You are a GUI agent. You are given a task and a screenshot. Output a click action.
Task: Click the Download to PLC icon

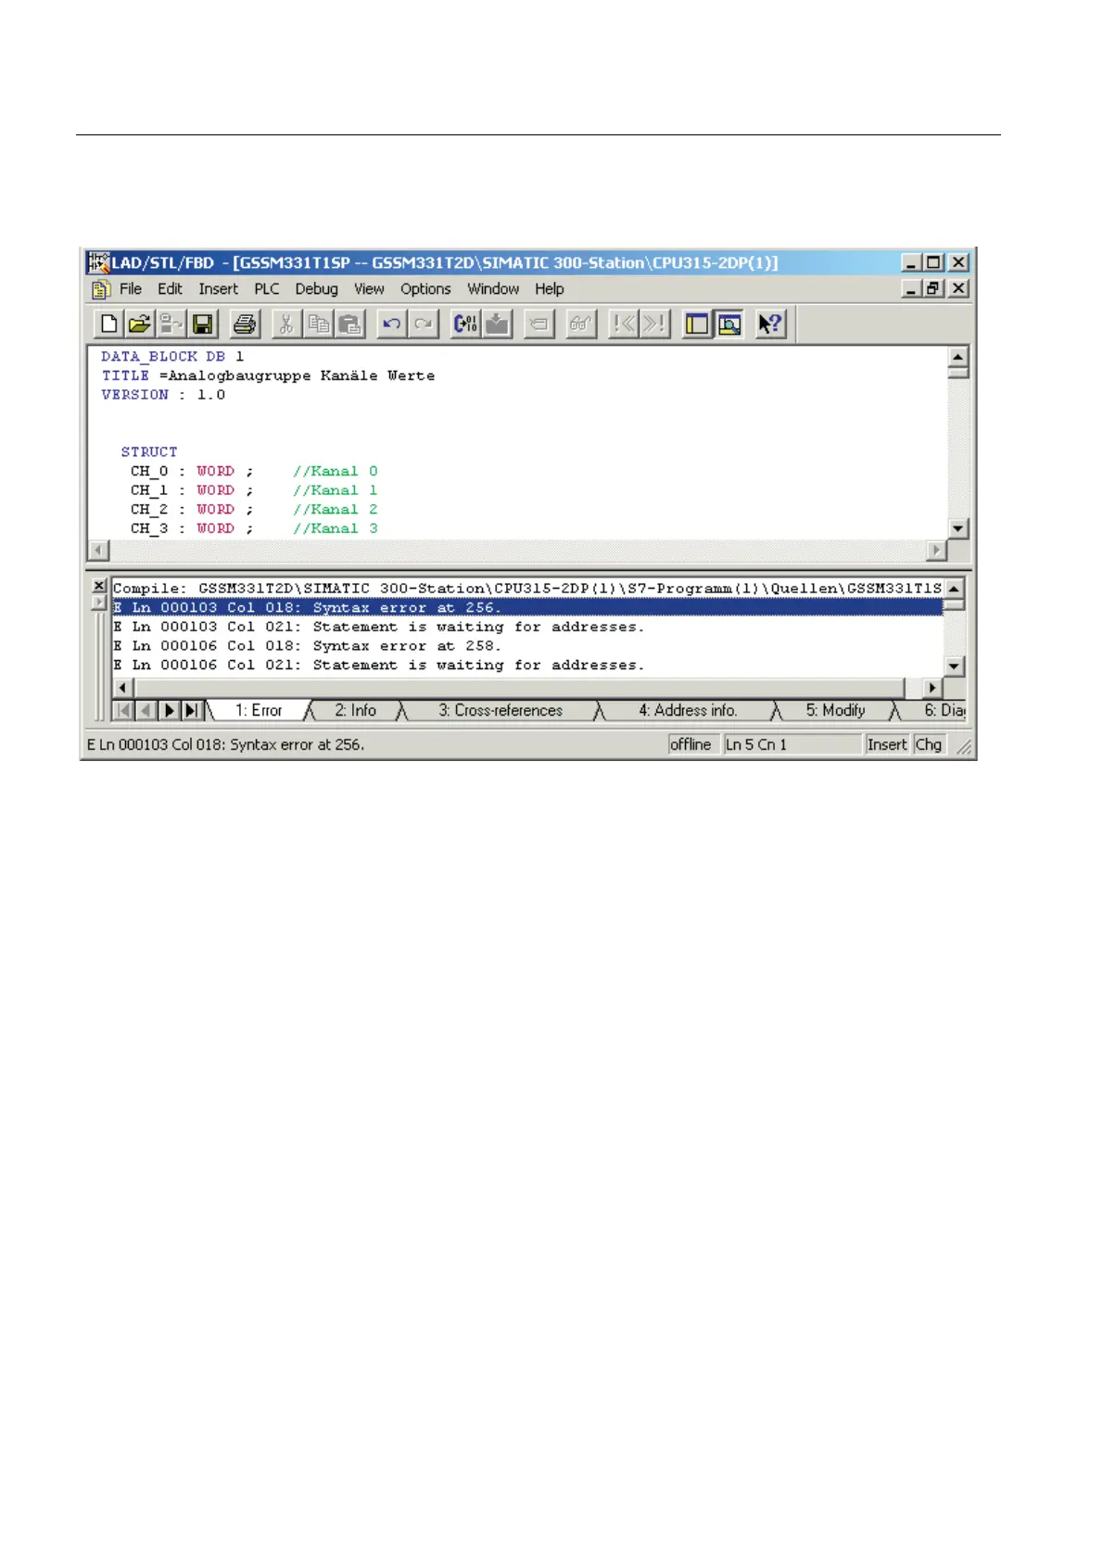[497, 324]
